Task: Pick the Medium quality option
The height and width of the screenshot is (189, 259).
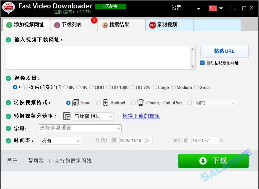Action: click(173, 87)
